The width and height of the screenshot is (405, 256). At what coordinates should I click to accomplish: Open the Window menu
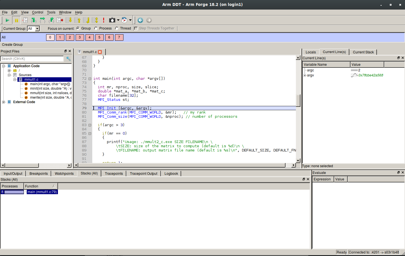coord(65,12)
